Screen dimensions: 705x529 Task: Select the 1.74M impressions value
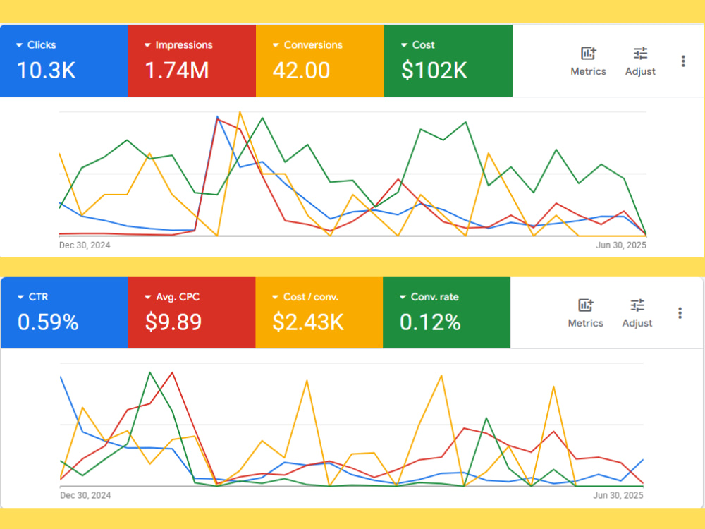177,71
